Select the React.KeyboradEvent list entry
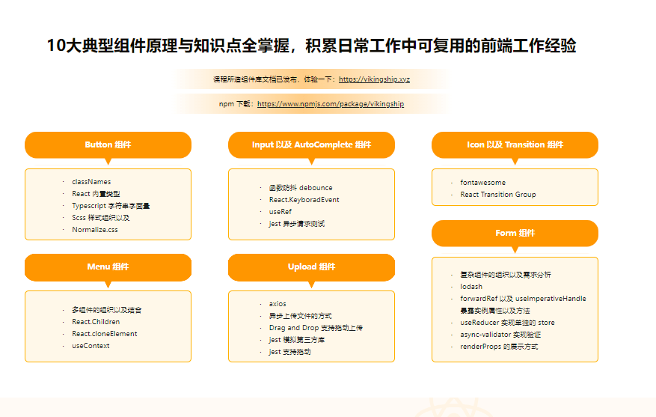 304,200
